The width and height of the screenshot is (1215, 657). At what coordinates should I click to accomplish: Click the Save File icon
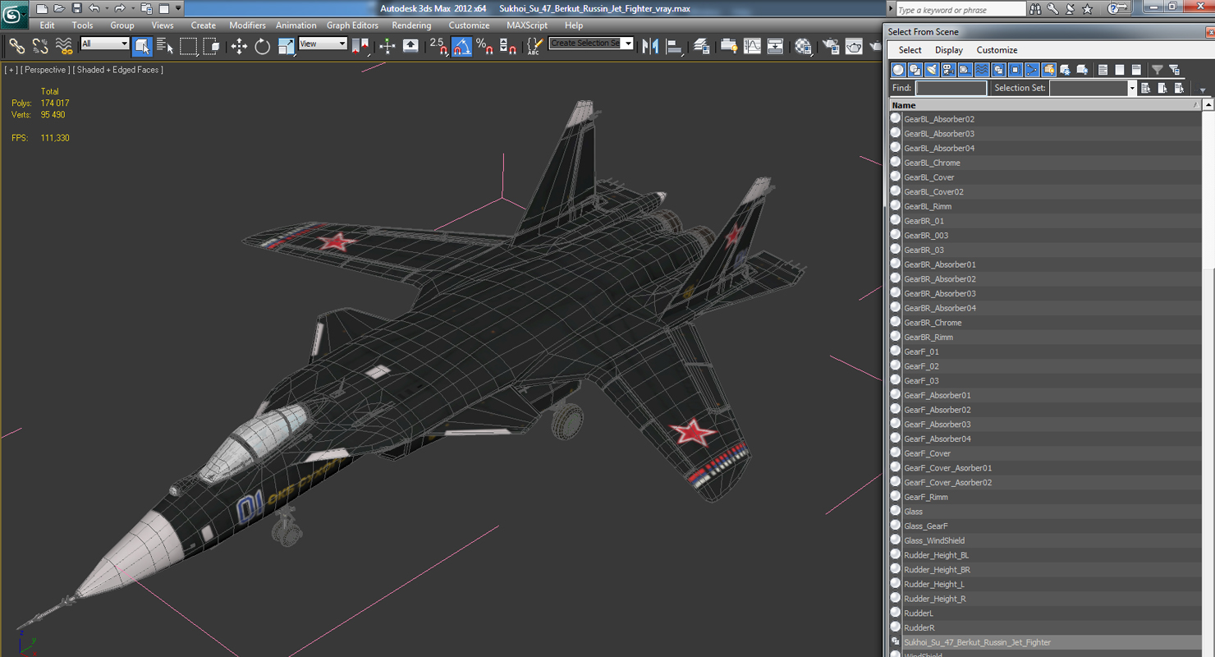(76, 8)
